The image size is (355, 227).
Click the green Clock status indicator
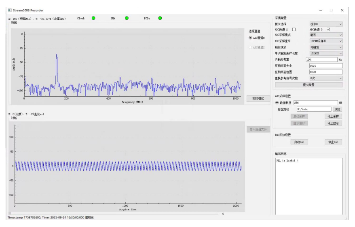[93, 18]
